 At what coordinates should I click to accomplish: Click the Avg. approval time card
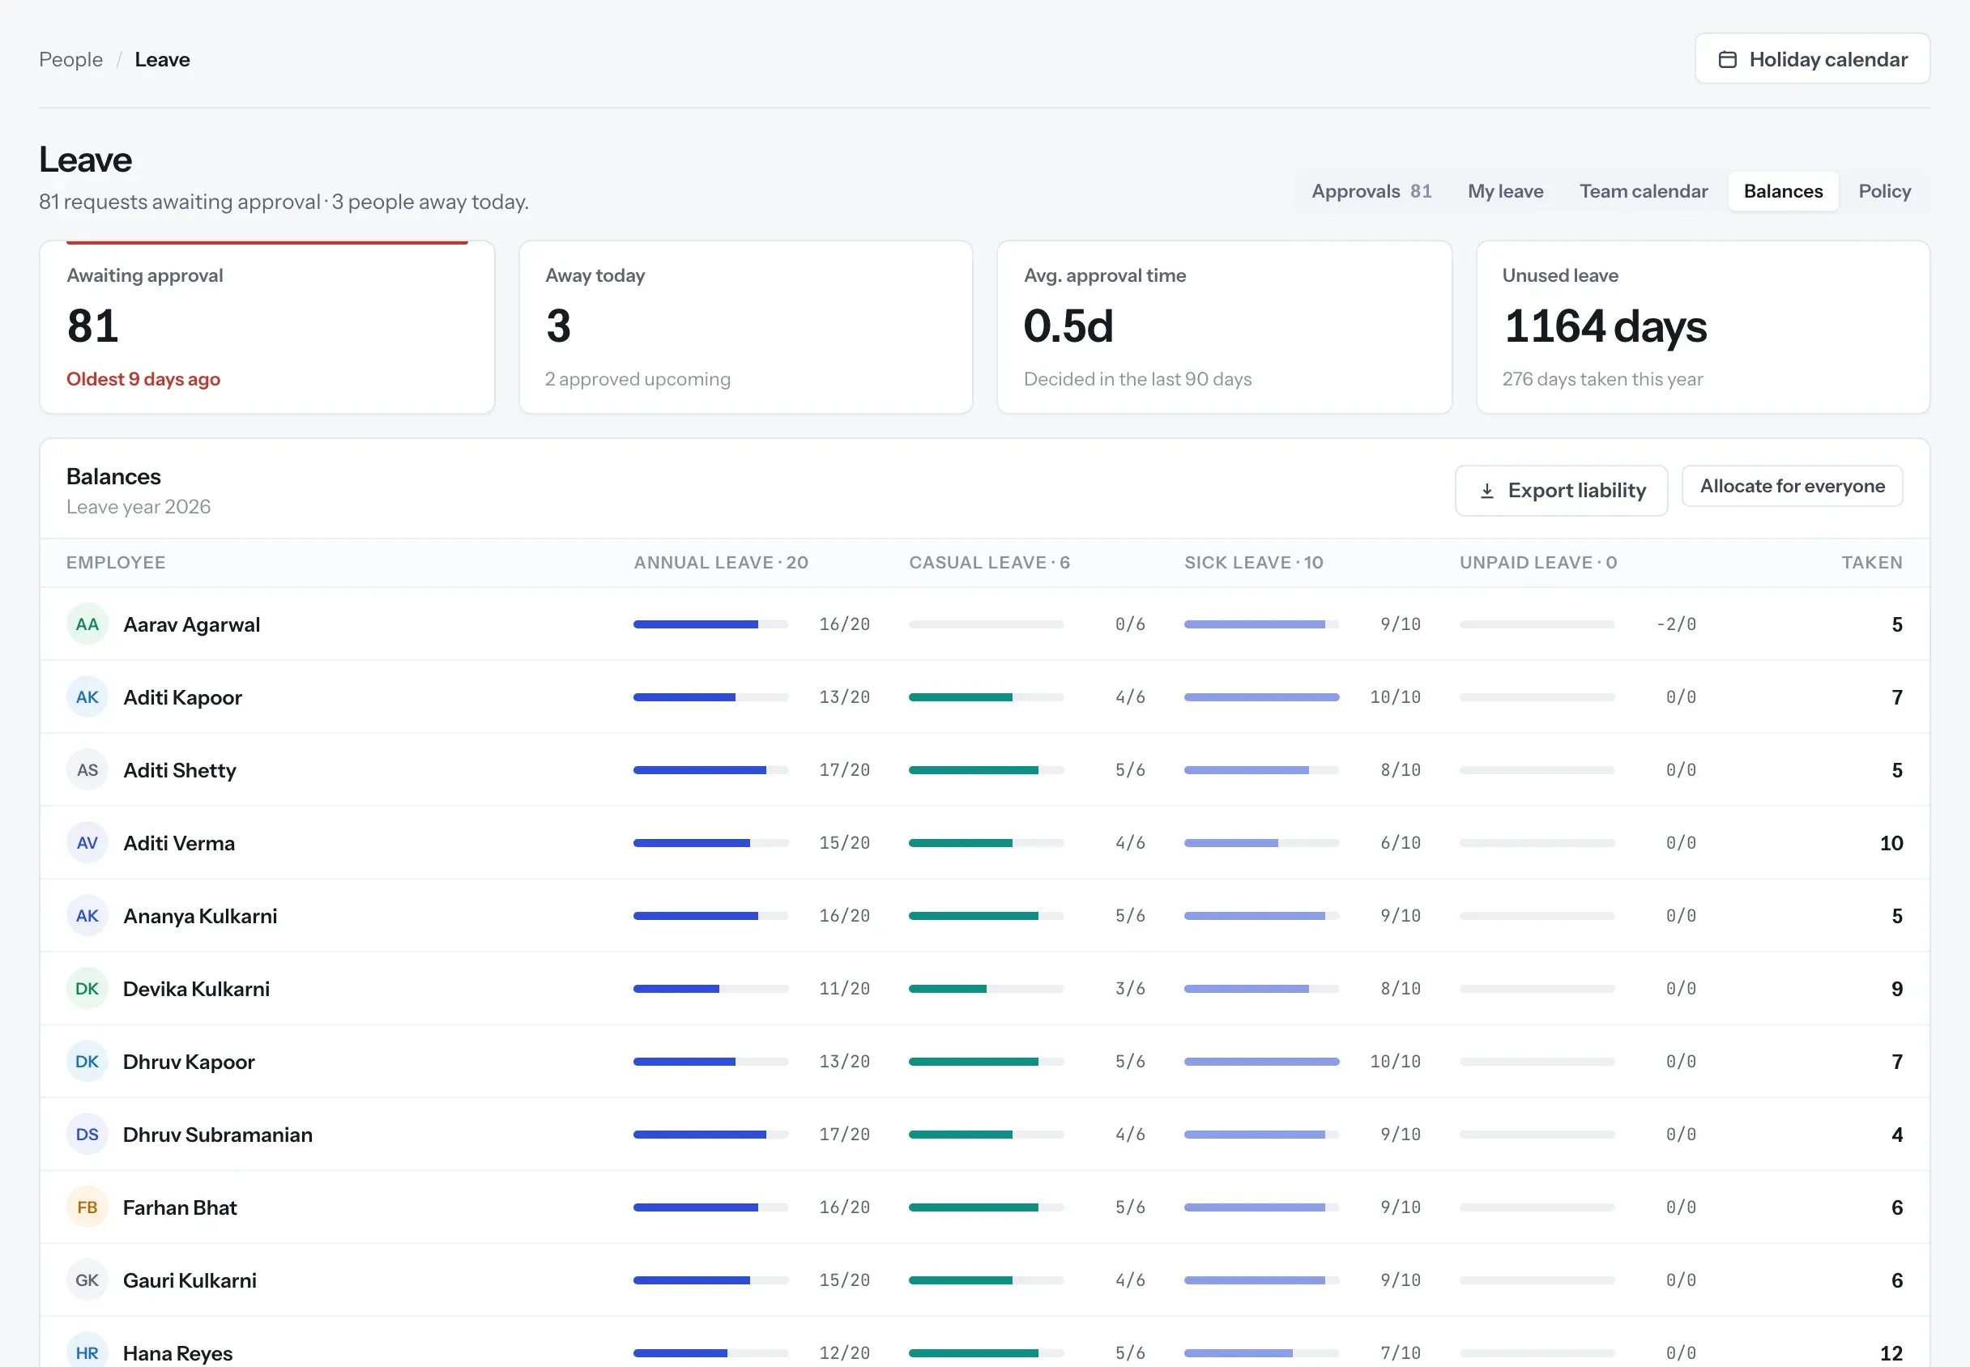pyautogui.click(x=1224, y=327)
